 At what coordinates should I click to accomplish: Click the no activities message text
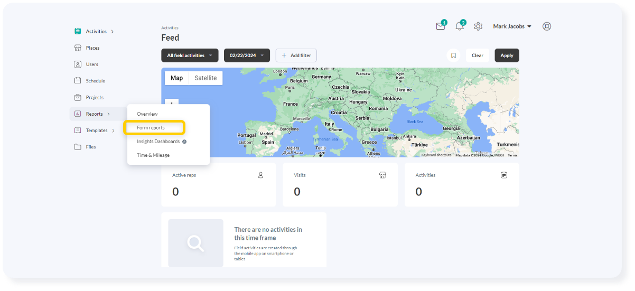pyautogui.click(x=268, y=233)
